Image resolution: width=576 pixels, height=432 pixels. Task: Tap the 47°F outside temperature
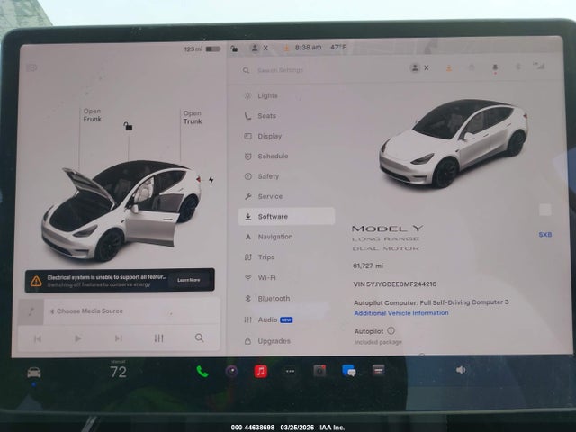click(x=338, y=47)
